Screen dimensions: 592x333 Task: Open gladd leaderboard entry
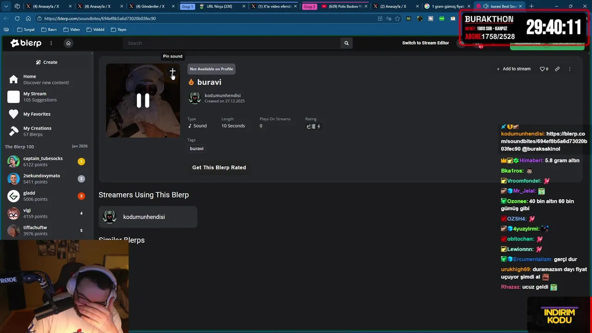pyautogui.click(x=47, y=196)
